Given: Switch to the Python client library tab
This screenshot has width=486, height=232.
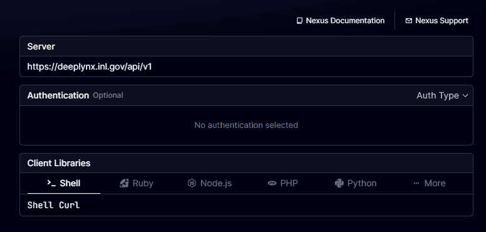Looking at the screenshot, I should 356,183.
